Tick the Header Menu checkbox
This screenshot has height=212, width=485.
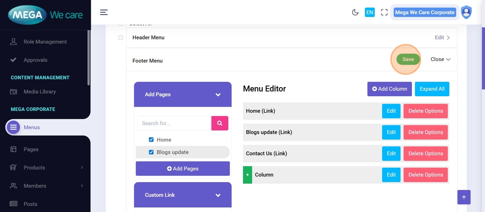tap(121, 38)
